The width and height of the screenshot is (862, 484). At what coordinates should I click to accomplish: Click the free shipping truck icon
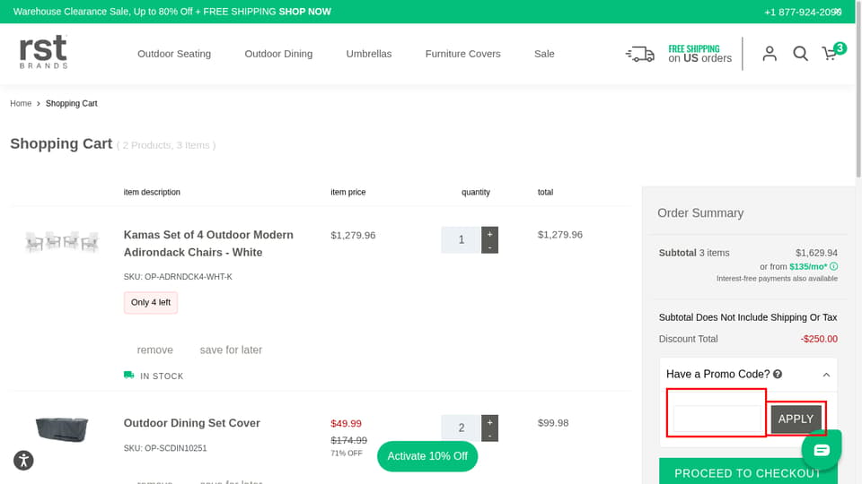(x=640, y=55)
